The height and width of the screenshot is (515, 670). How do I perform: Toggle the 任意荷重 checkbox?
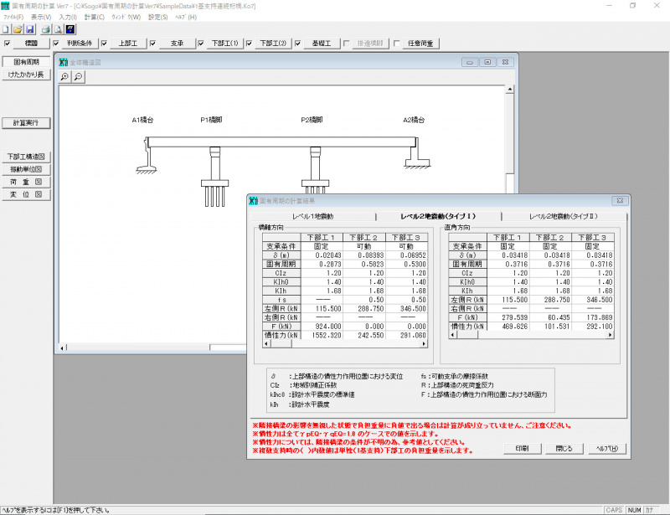pos(396,44)
